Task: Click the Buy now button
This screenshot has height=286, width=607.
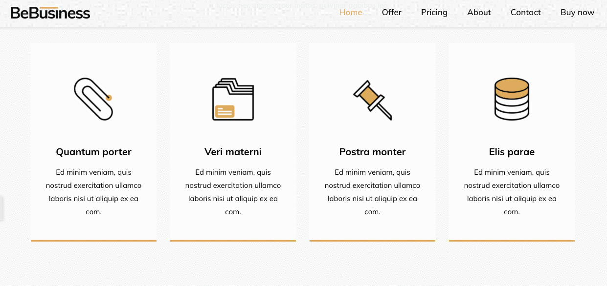Action: (577, 12)
